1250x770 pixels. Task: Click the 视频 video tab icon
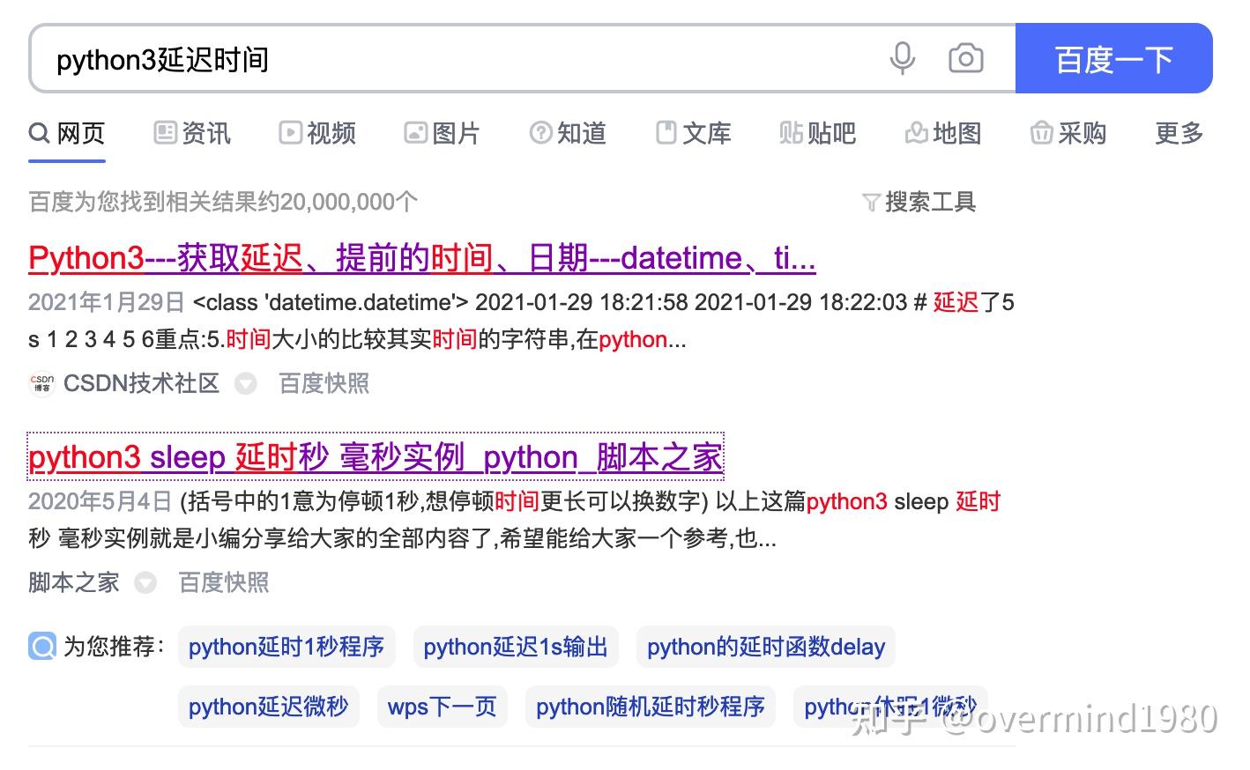coord(290,132)
